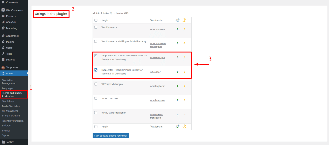Click the WPML CMS Nav plugin name

tap(110, 98)
